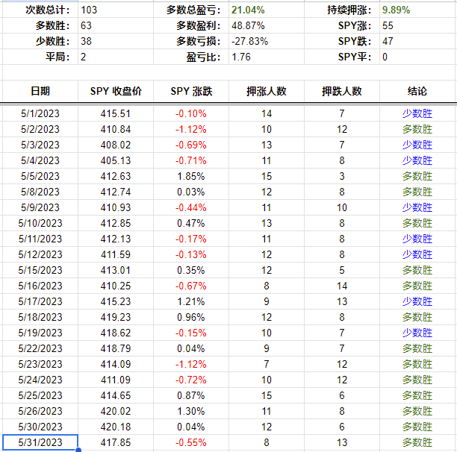Click change cell -0.72%
The width and height of the screenshot is (457, 452).
[191, 380]
